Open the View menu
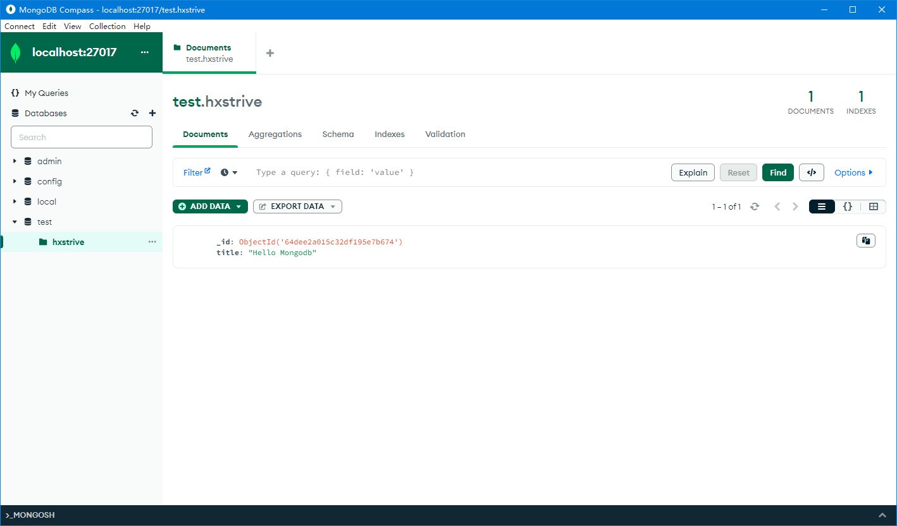897x526 pixels. (73, 26)
